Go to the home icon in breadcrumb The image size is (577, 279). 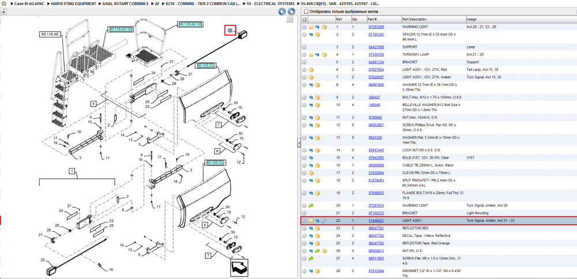[x=3, y=3]
